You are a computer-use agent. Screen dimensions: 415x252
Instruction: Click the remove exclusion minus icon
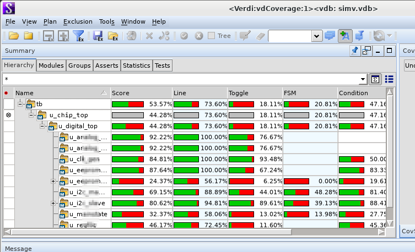(x=48, y=36)
